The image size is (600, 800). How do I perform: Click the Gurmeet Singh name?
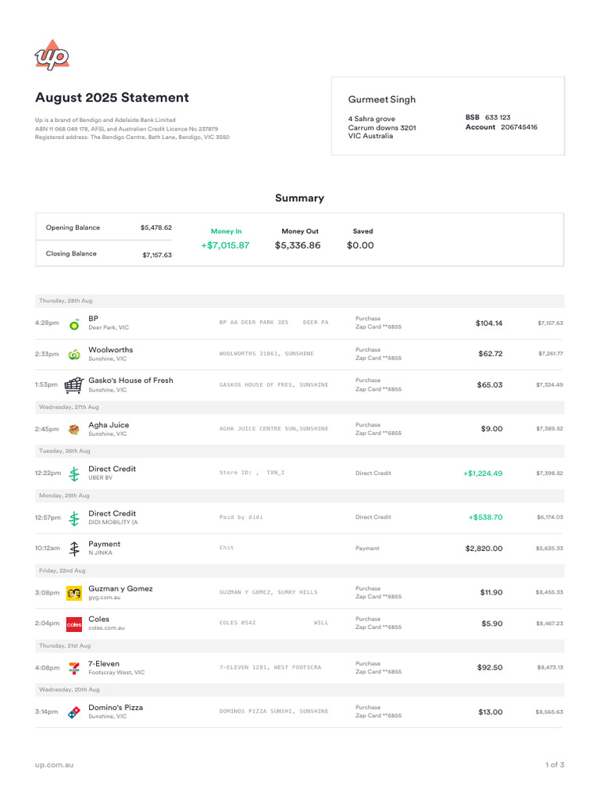381,99
